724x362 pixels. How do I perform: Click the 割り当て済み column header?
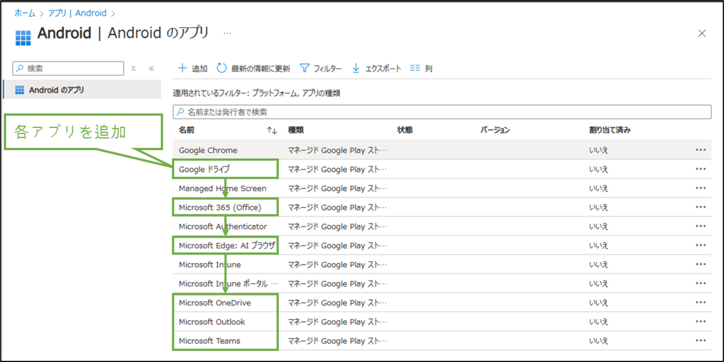pos(610,130)
